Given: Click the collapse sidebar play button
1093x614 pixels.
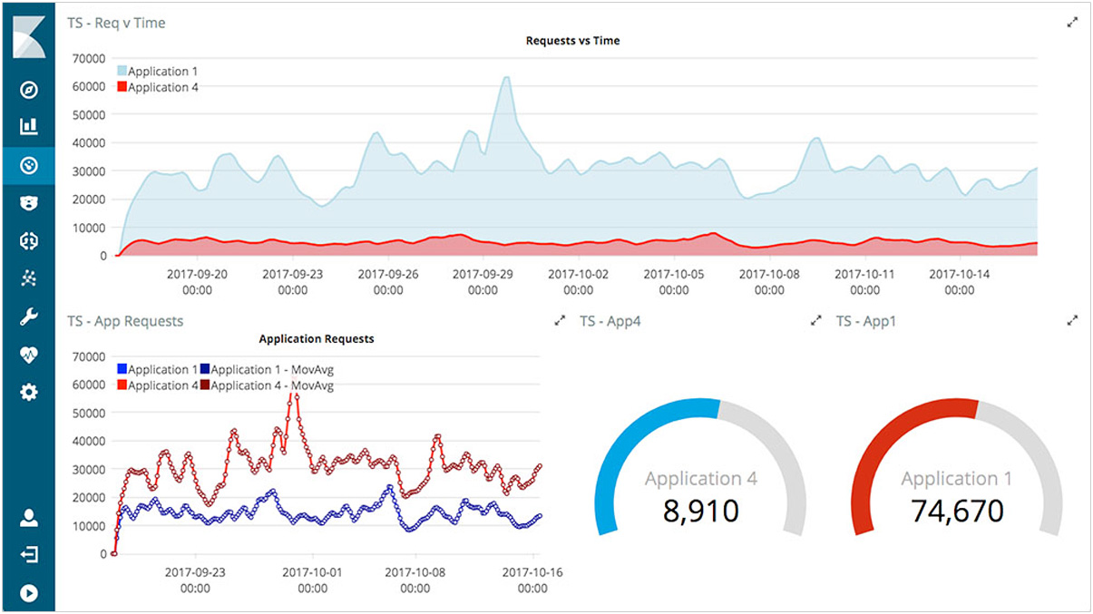Looking at the screenshot, I should point(28,593).
